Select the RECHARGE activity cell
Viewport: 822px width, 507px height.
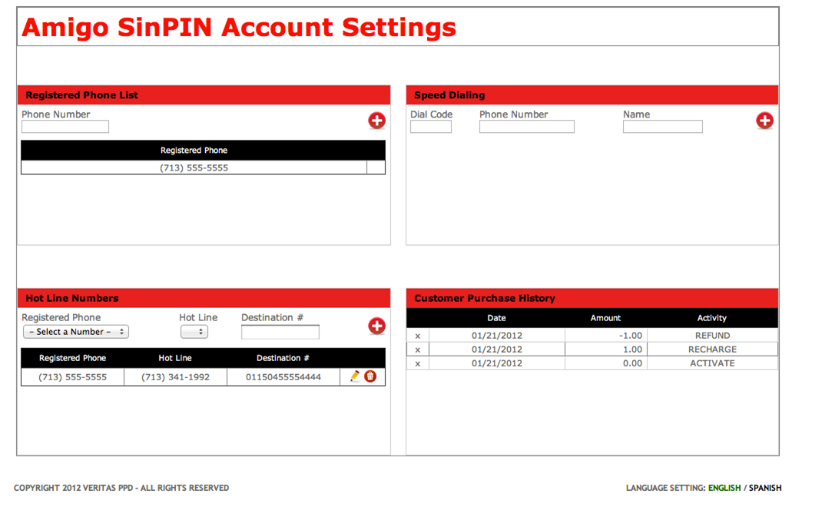712,350
